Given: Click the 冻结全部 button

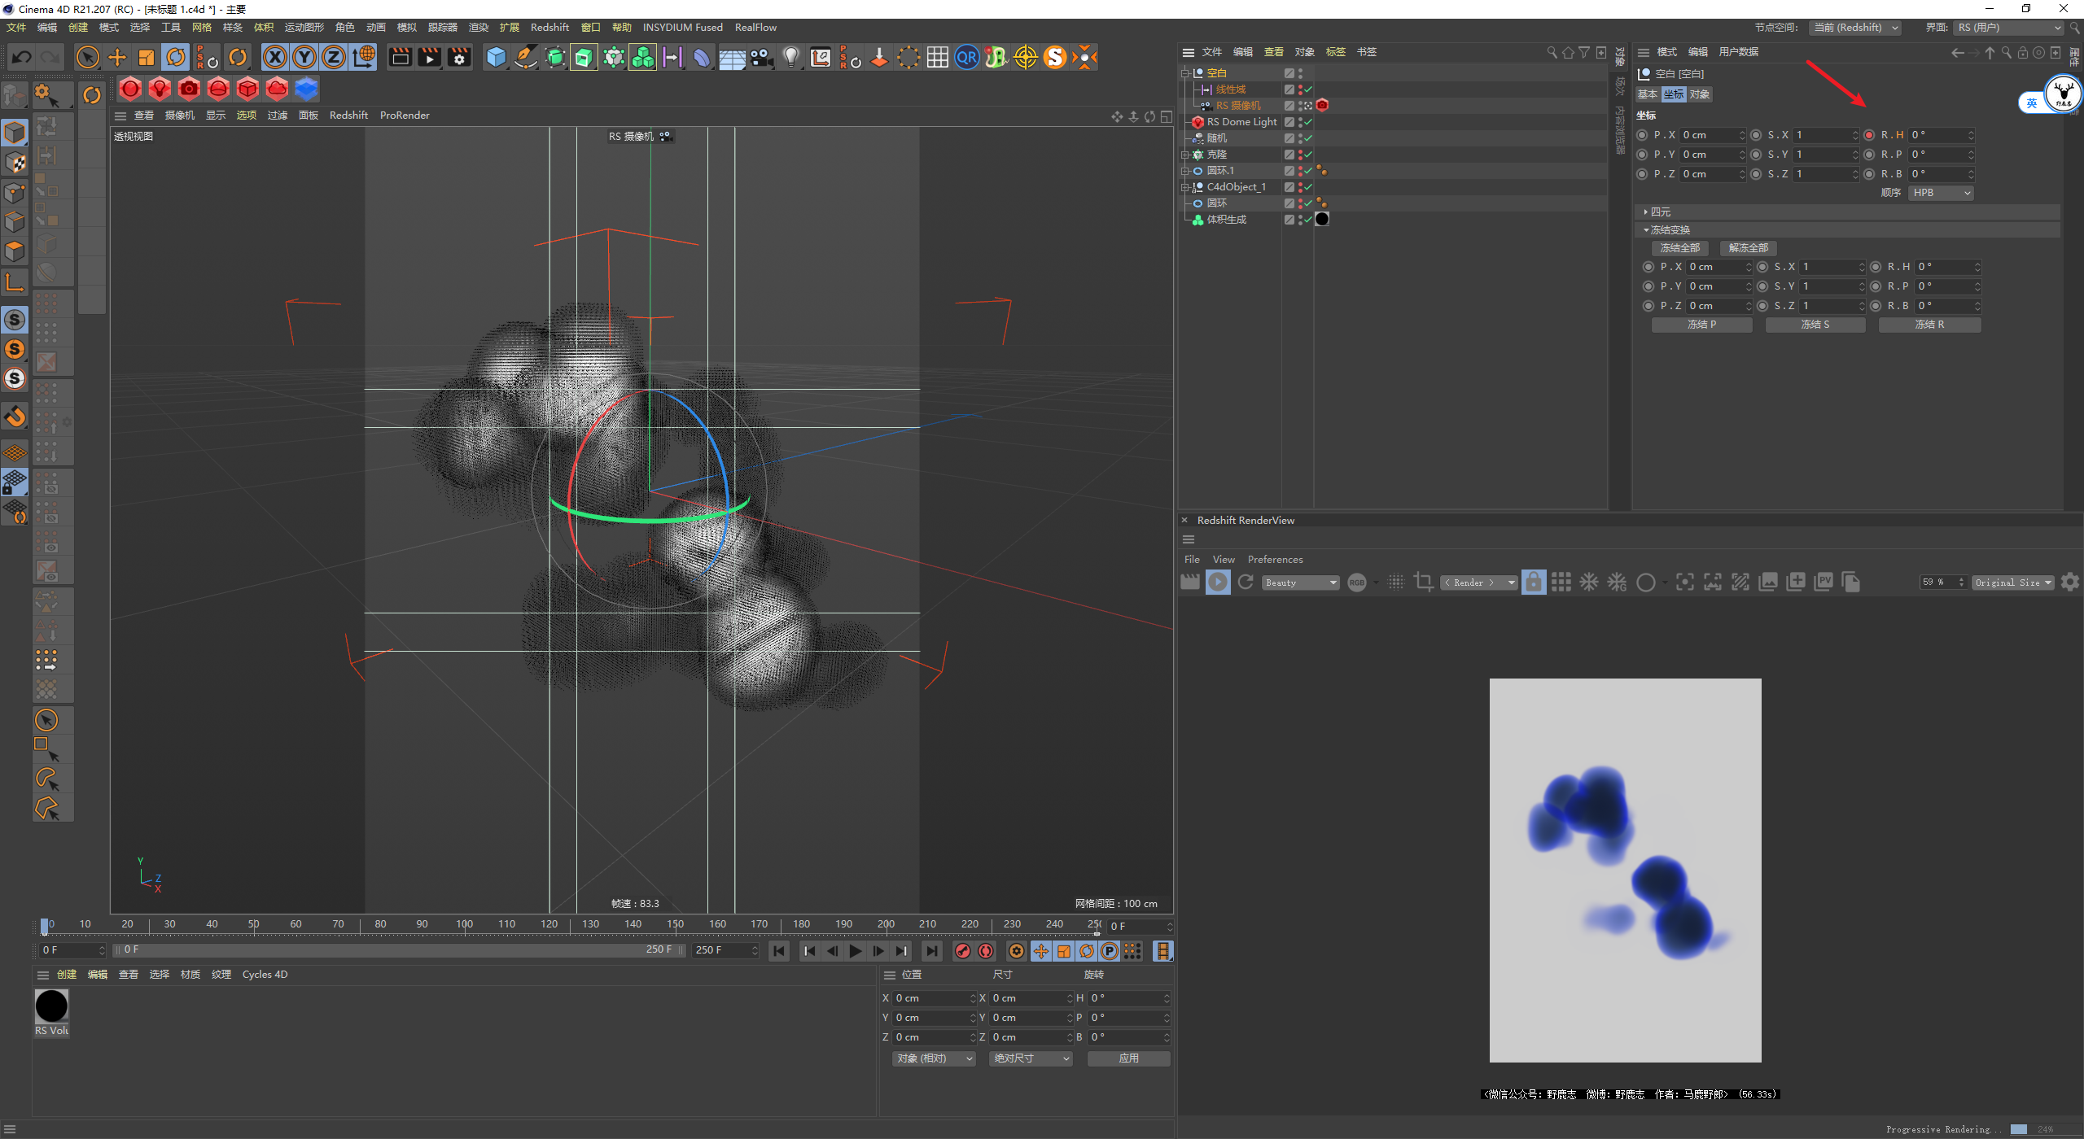Looking at the screenshot, I should click(1679, 248).
